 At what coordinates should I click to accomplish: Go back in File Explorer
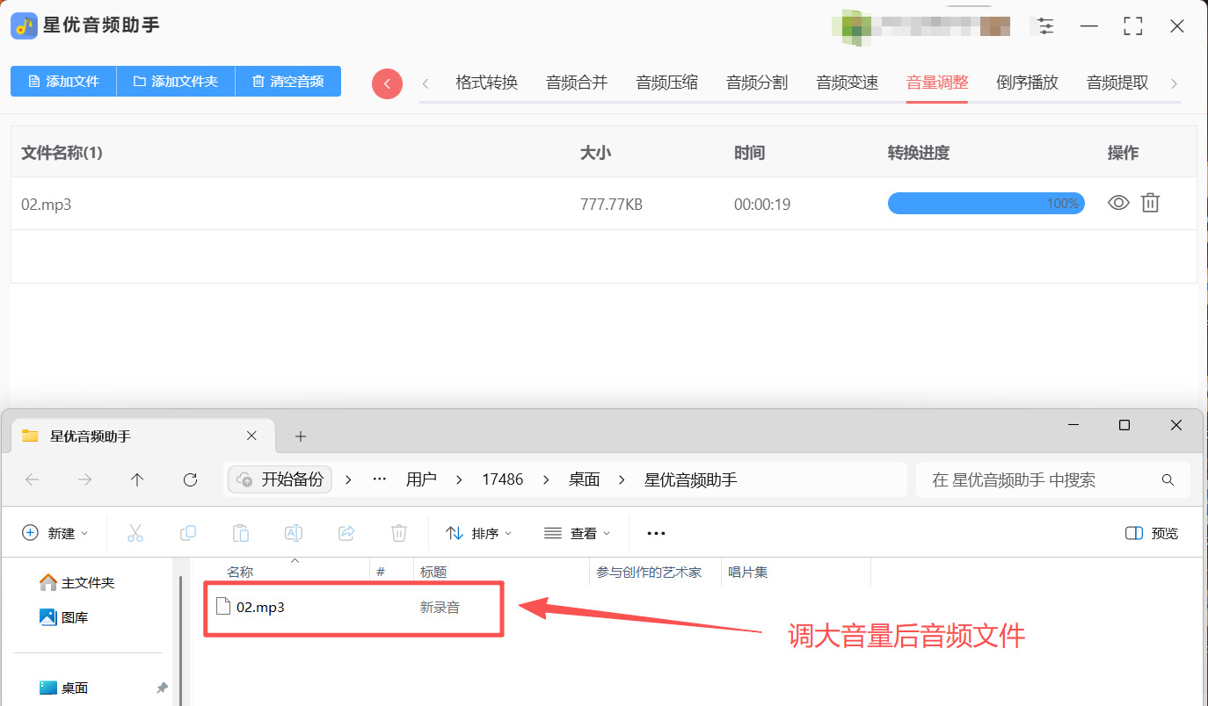[33, 479]
